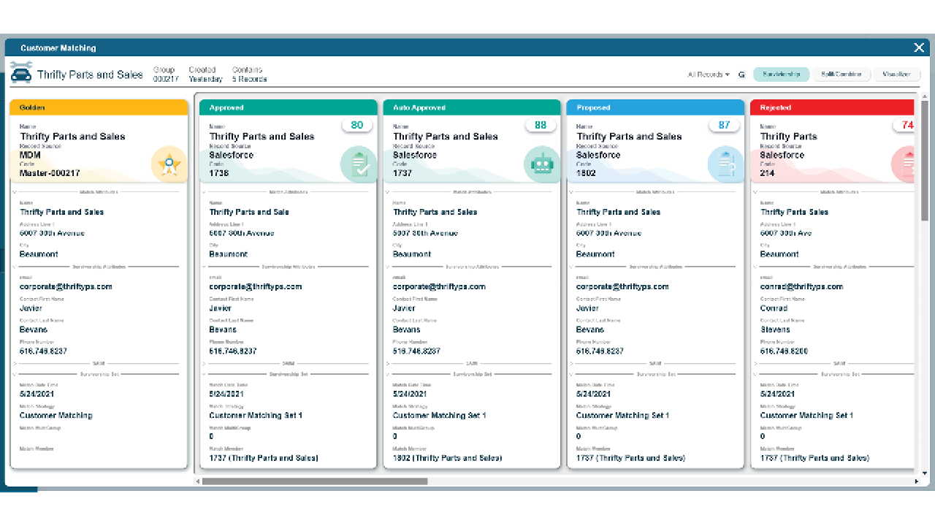Viewport: 935px width, 526px height.
Task: Click the match score 80 badge
Action: coord(356,125)
